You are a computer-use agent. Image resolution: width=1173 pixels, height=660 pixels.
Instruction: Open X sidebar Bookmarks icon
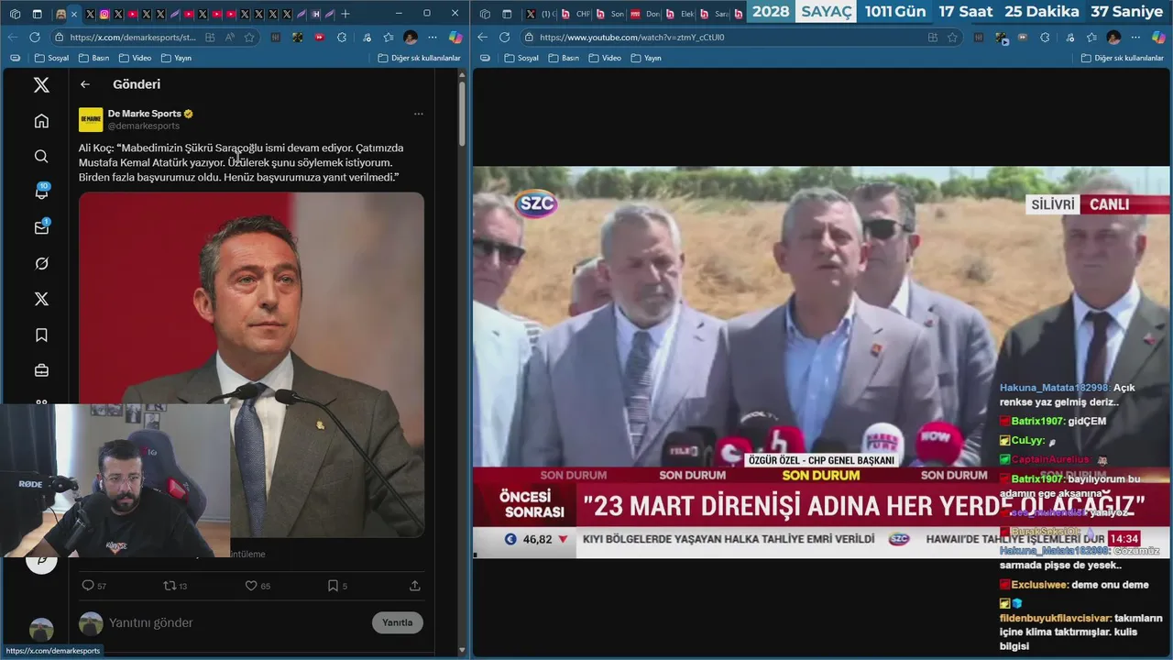41,335
